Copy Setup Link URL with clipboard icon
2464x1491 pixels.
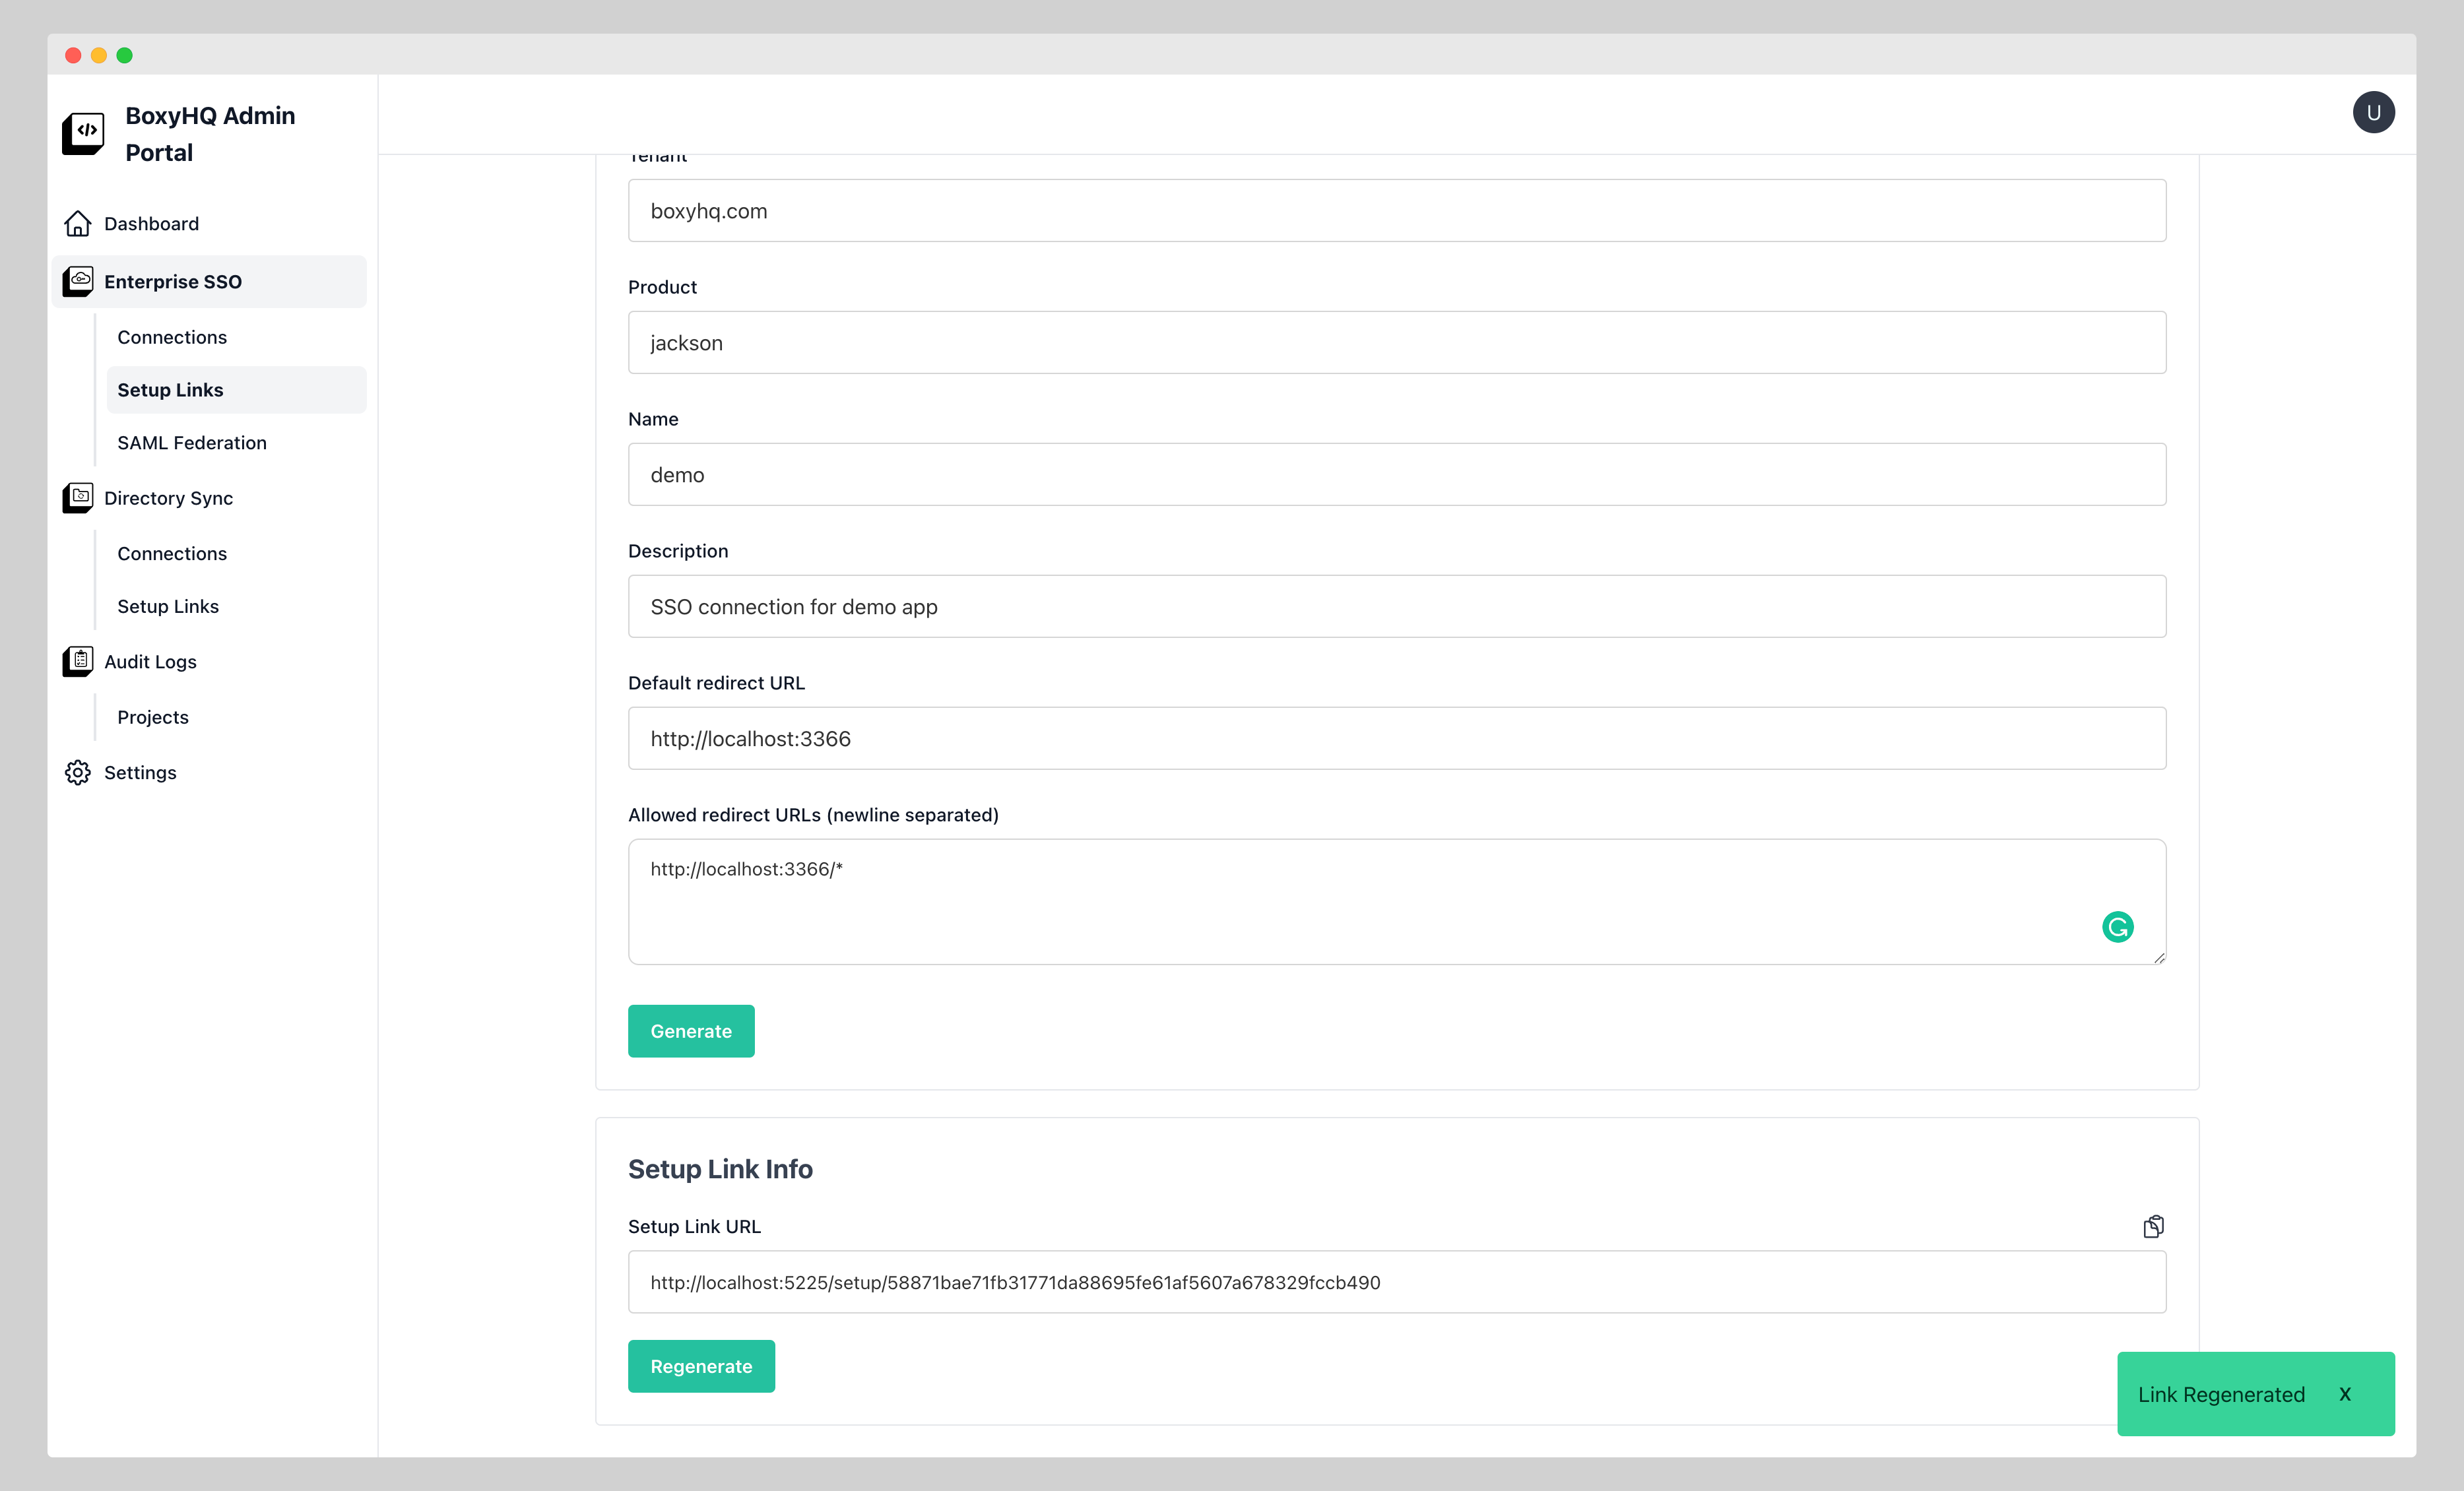[2153, 1227]
